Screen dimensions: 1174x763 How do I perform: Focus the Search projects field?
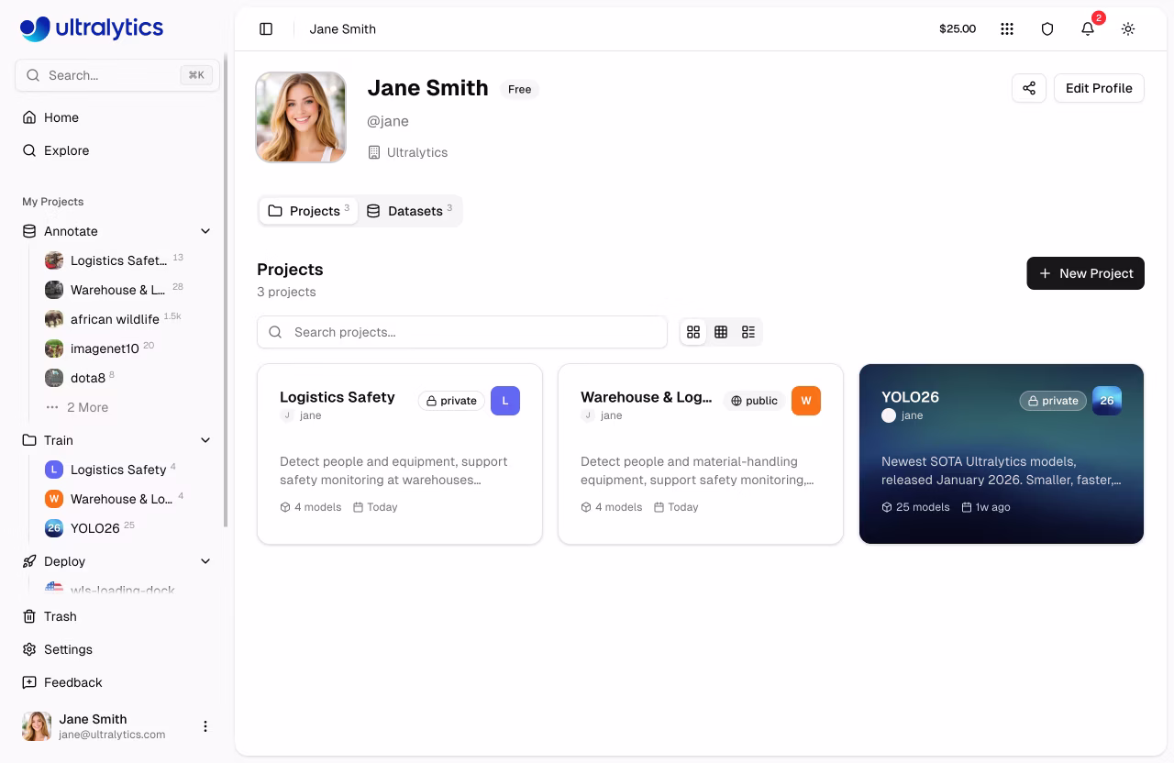click(x=462, y=332)
